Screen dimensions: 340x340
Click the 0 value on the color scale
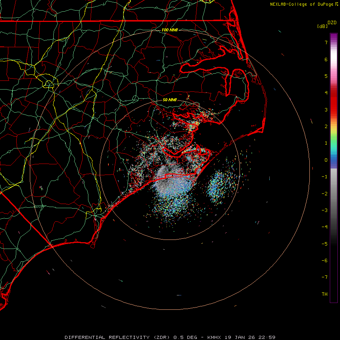[326, 160]
